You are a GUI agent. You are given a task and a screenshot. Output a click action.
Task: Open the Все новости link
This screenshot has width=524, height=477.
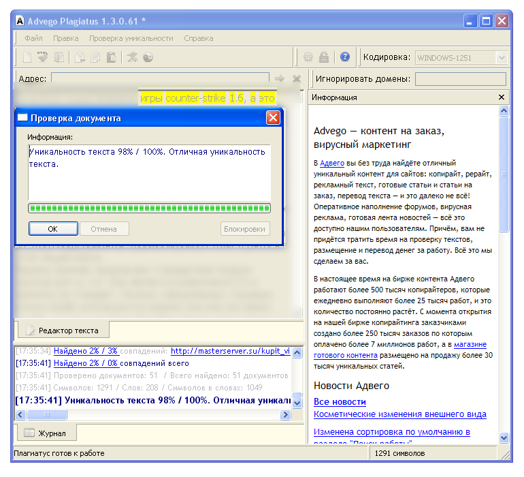point(340,401)
